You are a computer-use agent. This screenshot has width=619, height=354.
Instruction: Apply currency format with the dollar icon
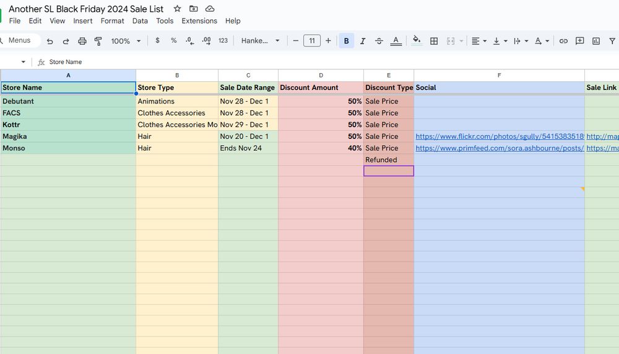(157, 40)
